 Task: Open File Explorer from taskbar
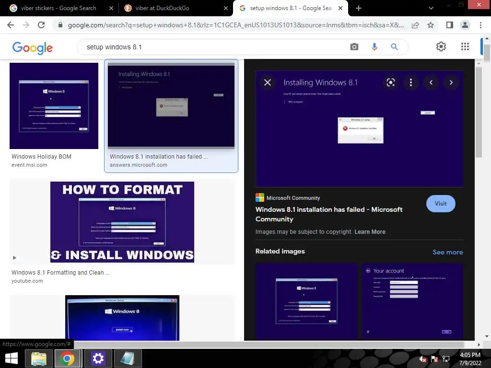[38, 358]
